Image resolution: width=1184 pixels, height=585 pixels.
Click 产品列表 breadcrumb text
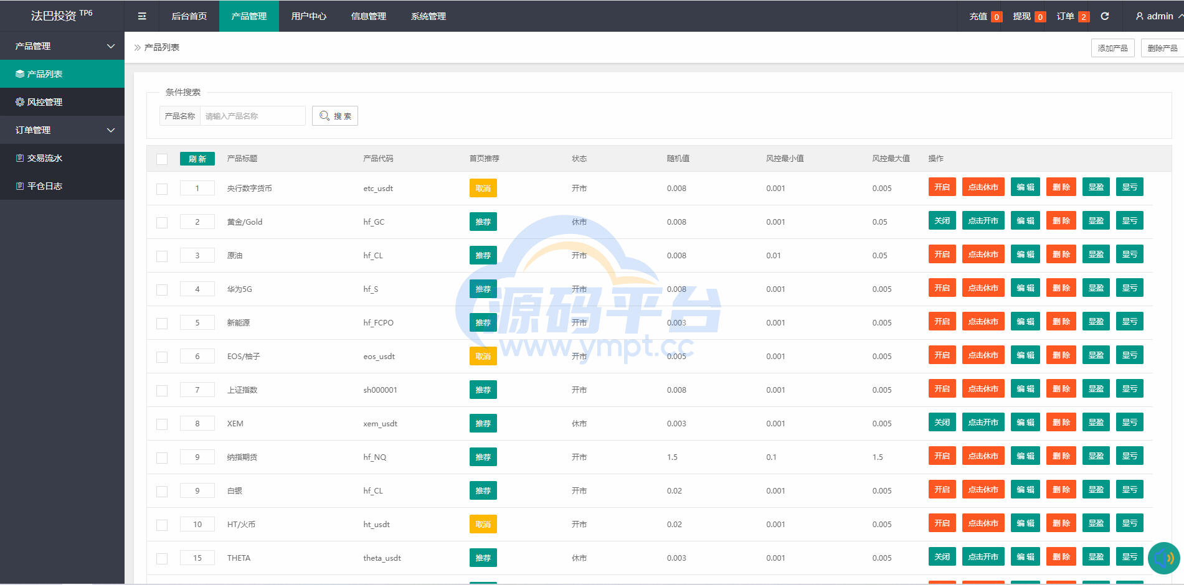[x=162, y=47]
